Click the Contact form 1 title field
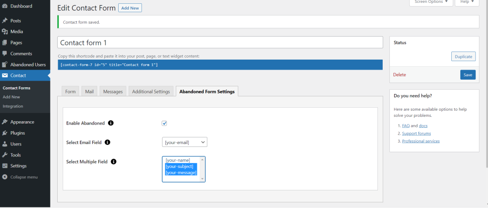488x208 pixels. pos(220,42)
